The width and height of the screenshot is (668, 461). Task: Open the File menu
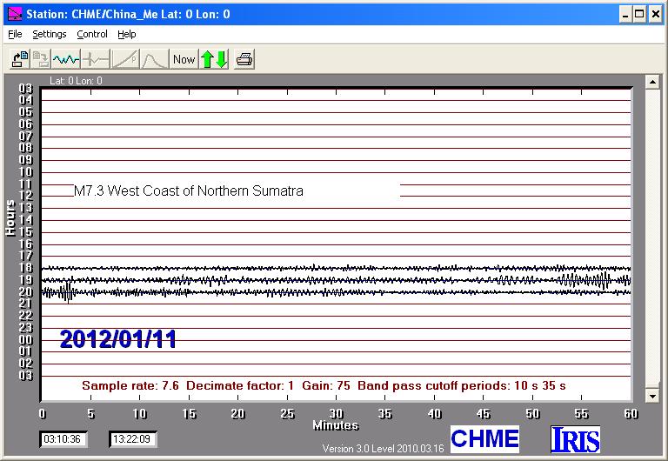(15, 34)
